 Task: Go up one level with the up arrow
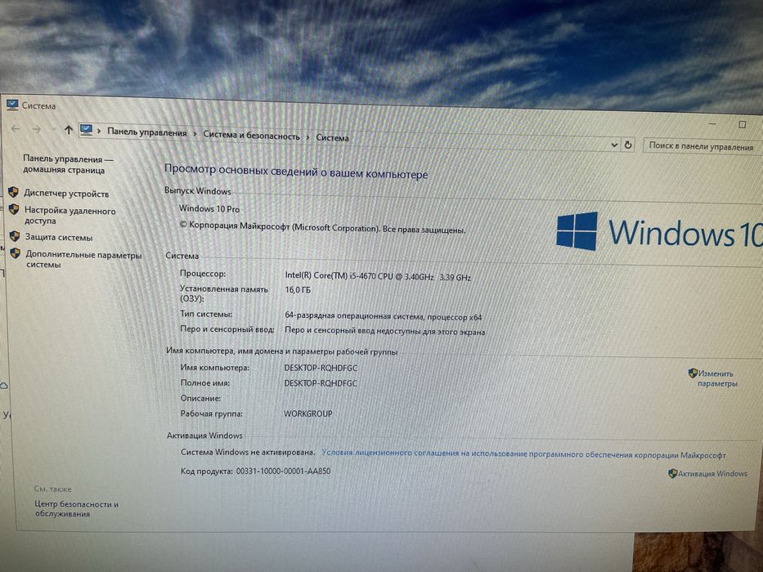(x=68, y=131)
